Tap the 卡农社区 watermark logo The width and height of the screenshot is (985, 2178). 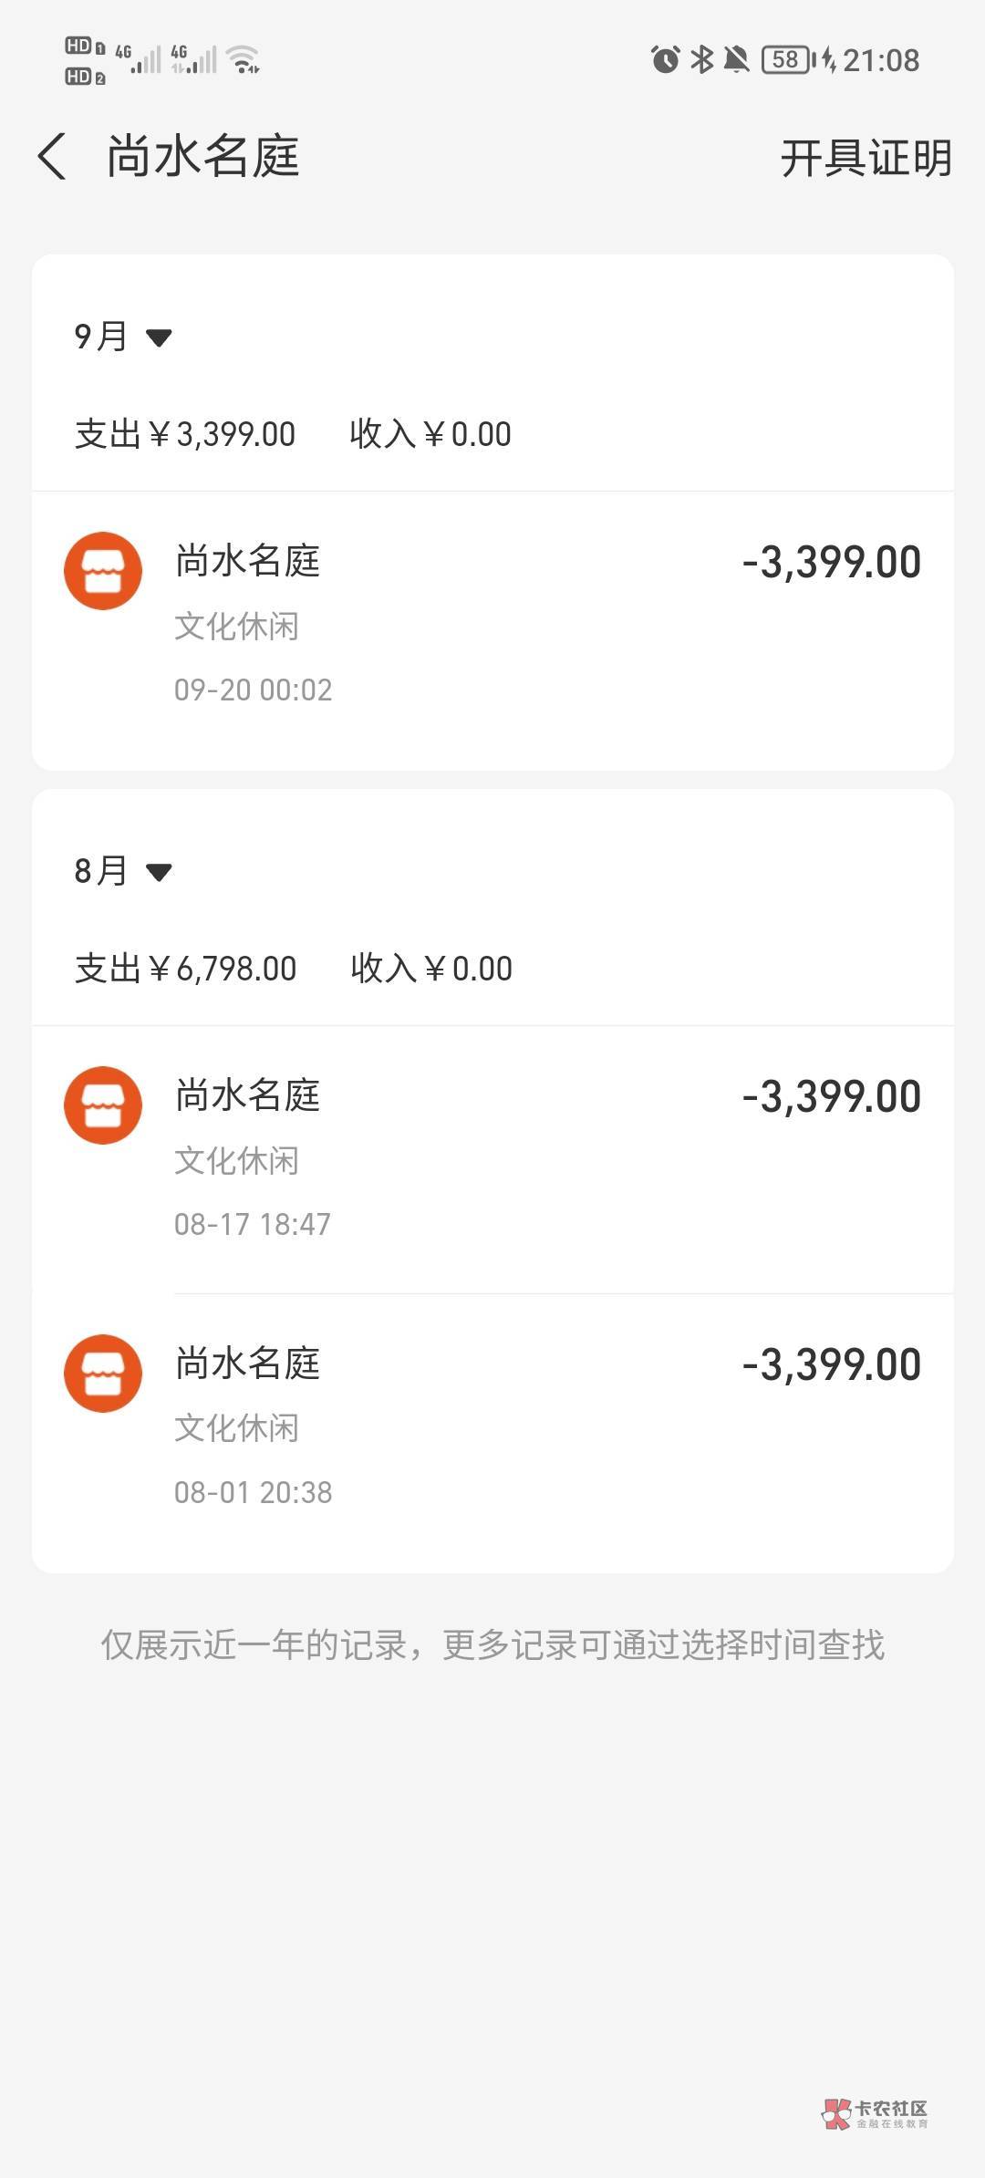tap(874, 2112)
